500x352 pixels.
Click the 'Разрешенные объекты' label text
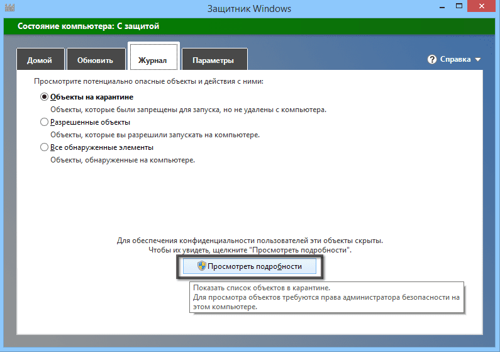point(90,122)
